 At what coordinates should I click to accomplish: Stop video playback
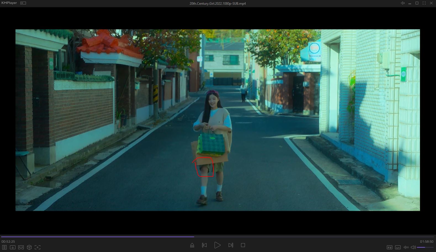(x=243, y=245)
